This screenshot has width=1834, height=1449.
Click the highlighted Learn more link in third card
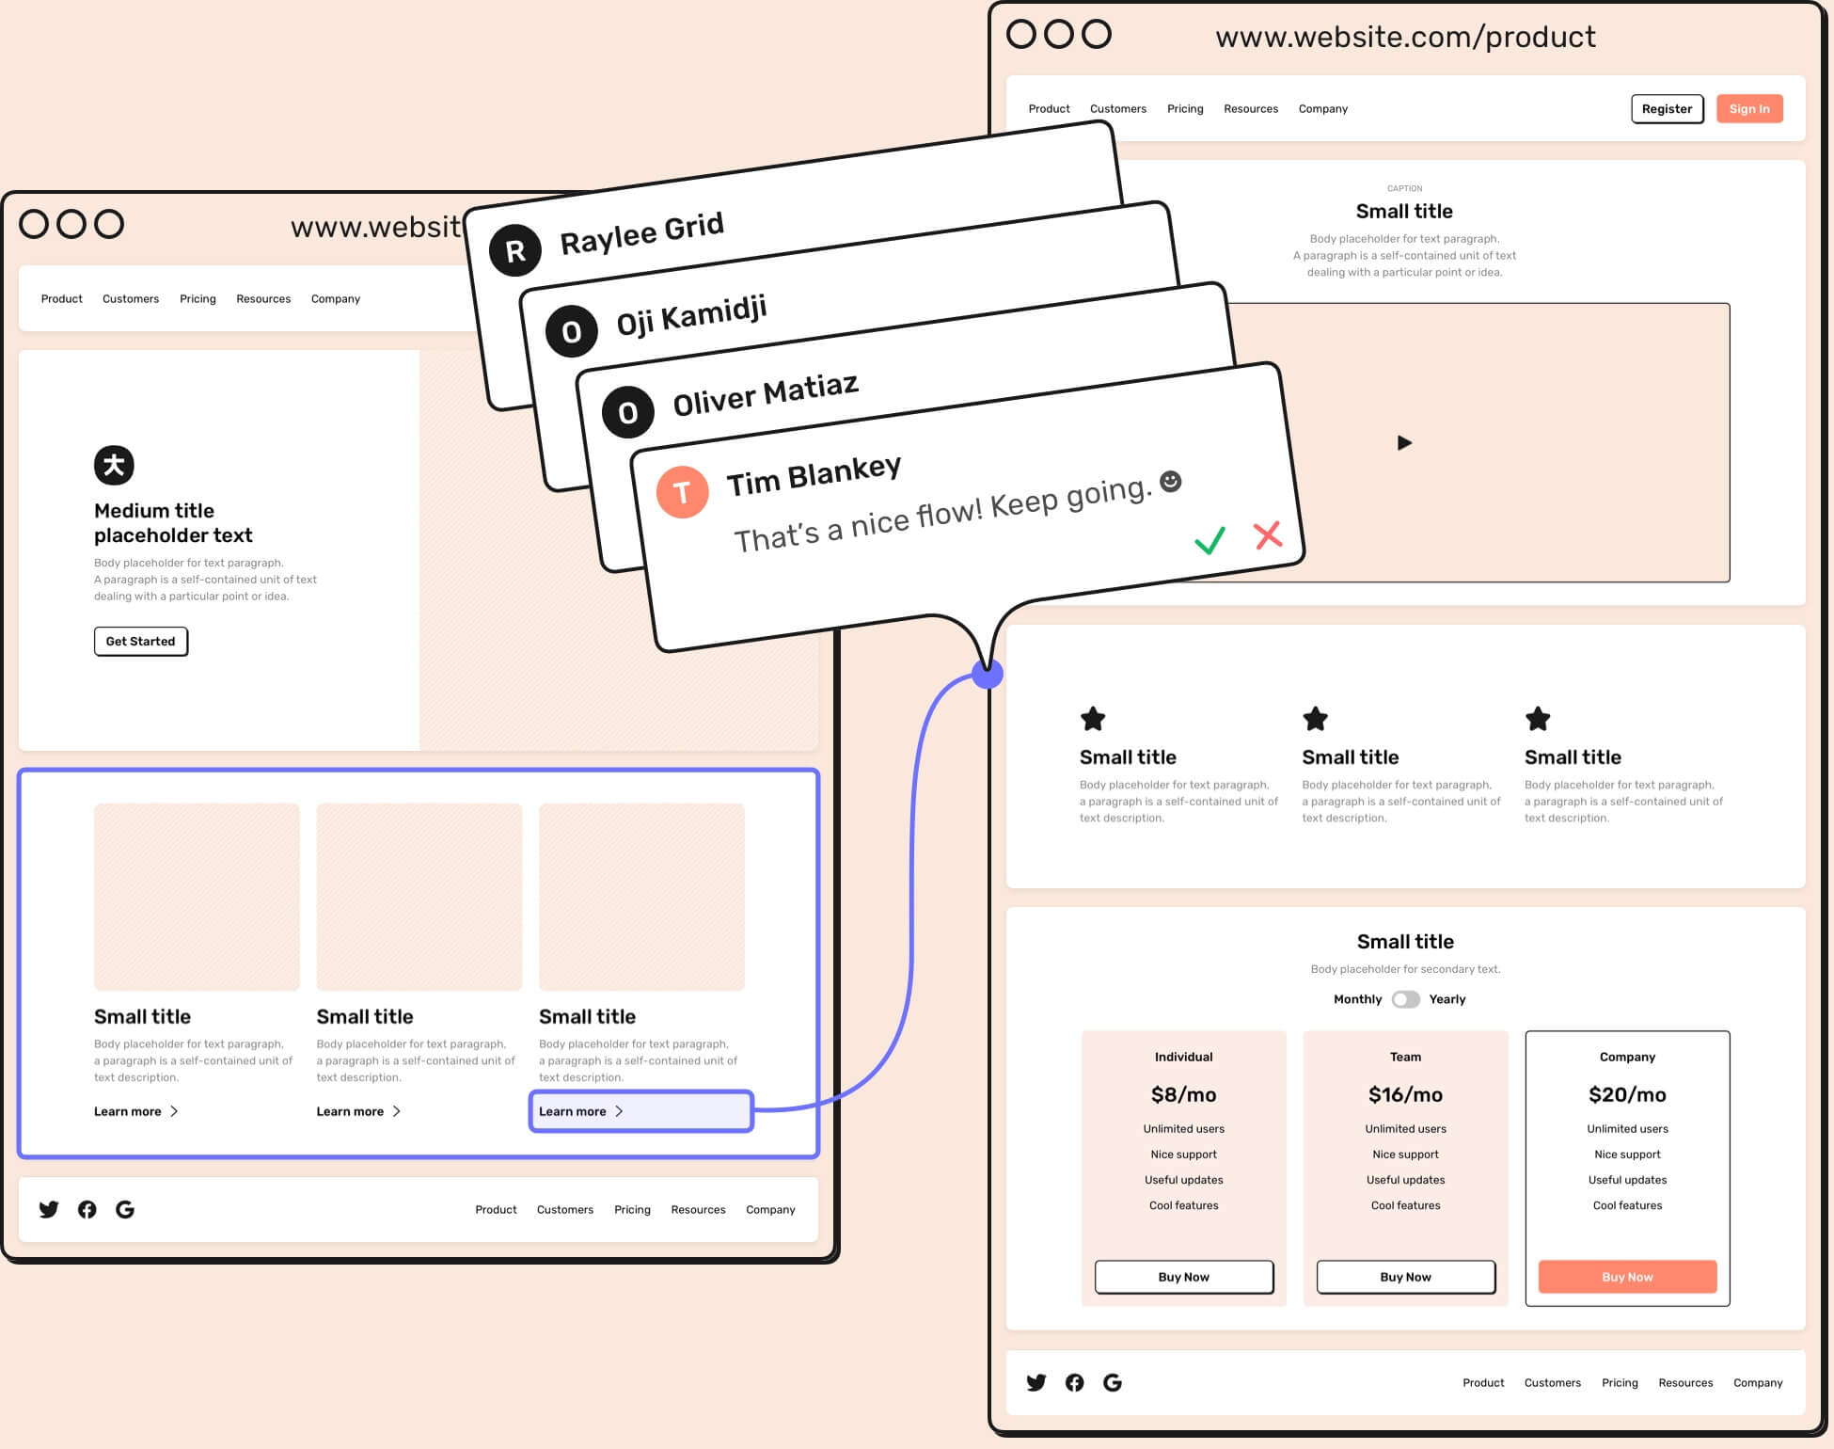[582, 1109]
